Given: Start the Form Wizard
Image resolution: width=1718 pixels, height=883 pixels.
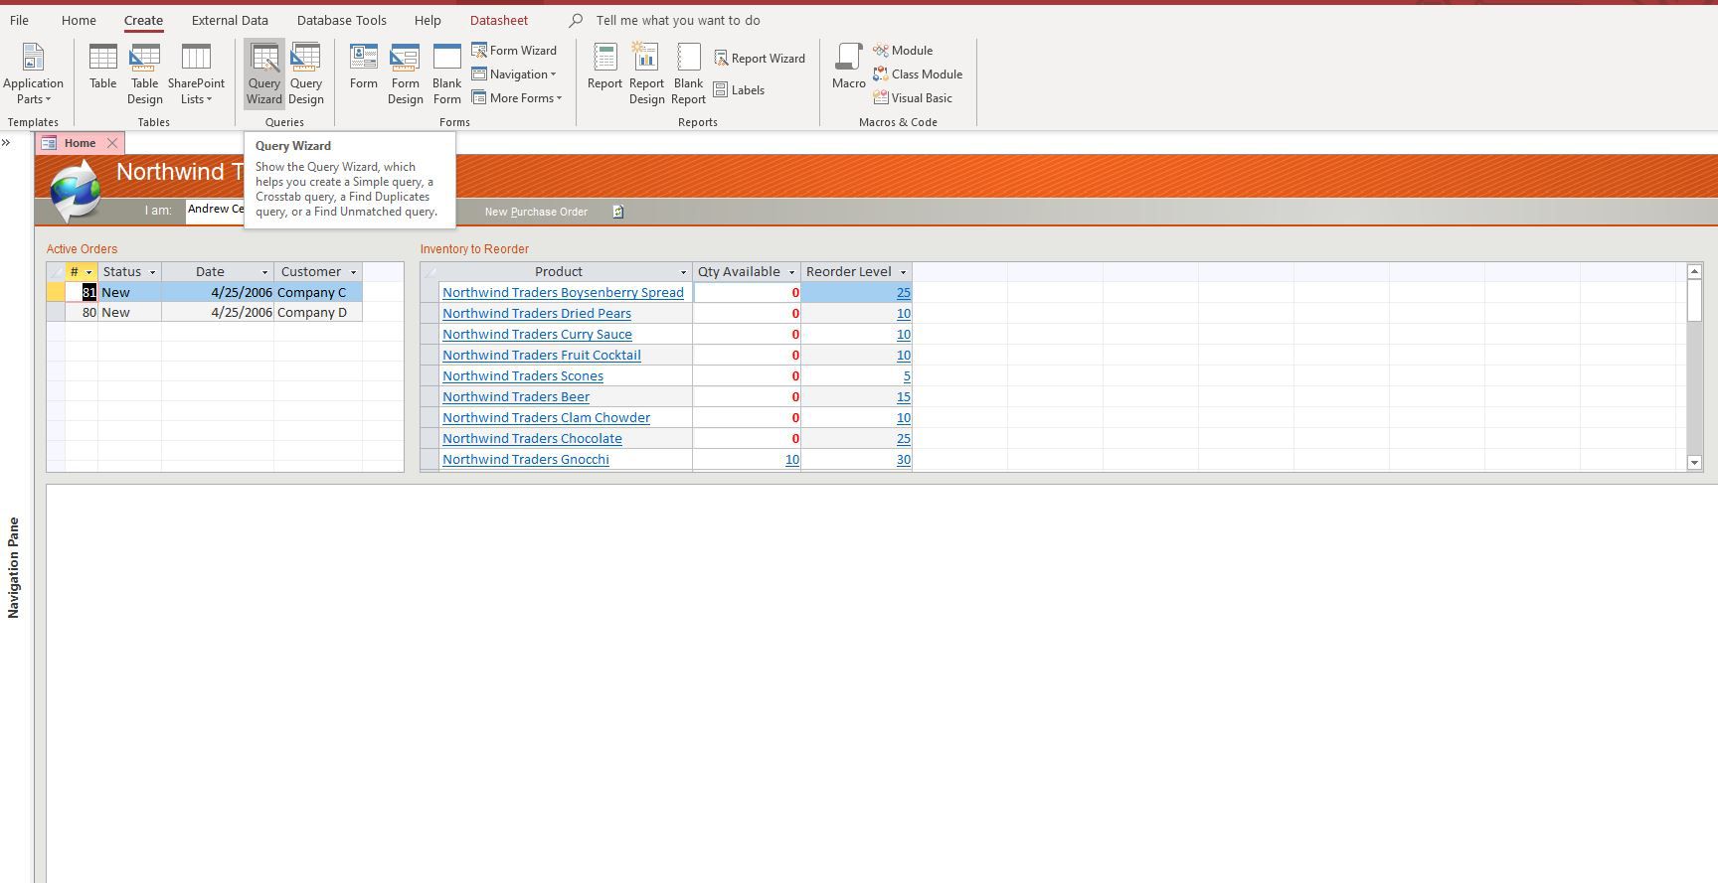Looking at the screenshot, I should point(514,51).
